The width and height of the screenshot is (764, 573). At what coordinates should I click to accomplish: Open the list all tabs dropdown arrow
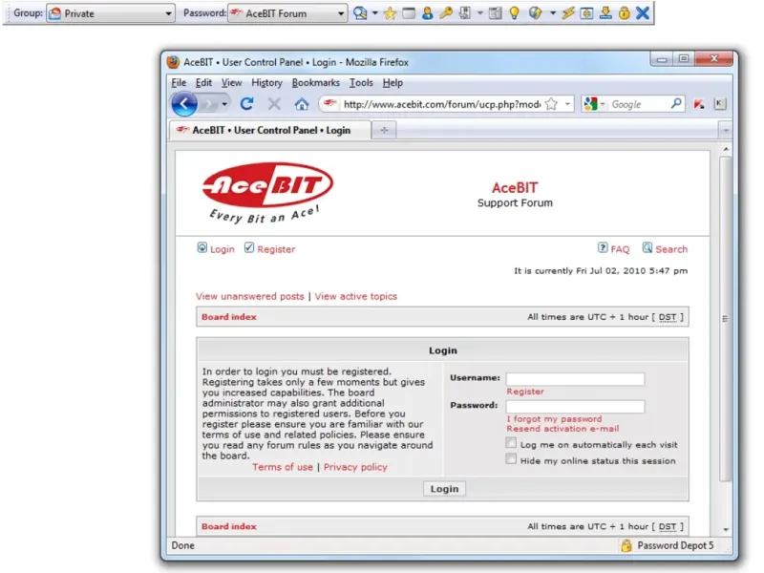[726, 131]
